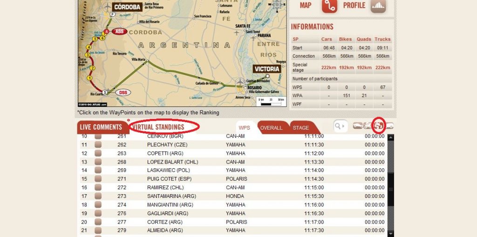Filter standings by trucks icon
Viewport: 477px width, 237px height.
pos(389,125)
